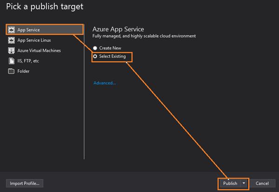Viewport: 279px width, 192px height.
Task: Select the Create New radio button
Action: coord(95,48)
